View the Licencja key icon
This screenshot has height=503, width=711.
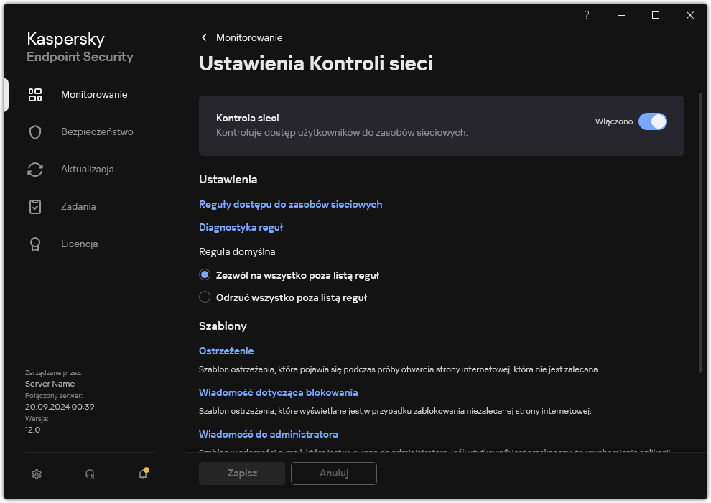[35, 244]
